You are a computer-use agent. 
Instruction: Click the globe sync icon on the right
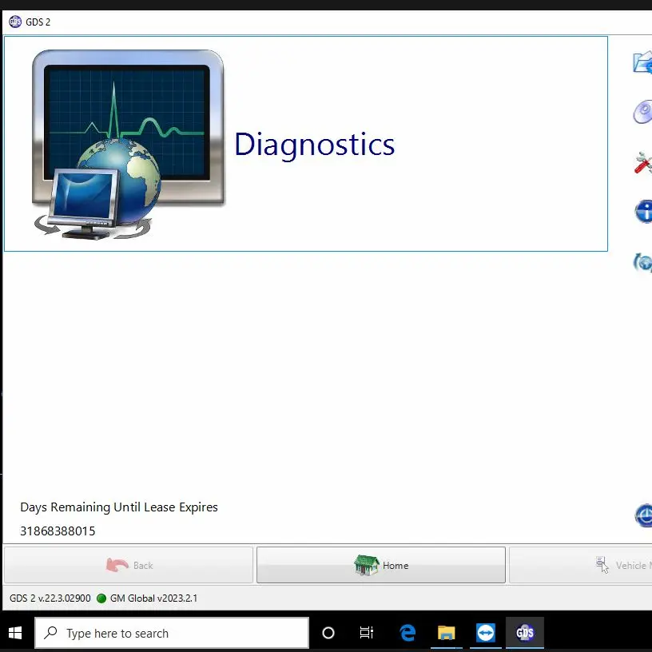point(642,262)
